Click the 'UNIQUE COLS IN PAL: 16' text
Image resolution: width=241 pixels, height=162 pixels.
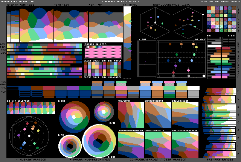coord(17,1)
